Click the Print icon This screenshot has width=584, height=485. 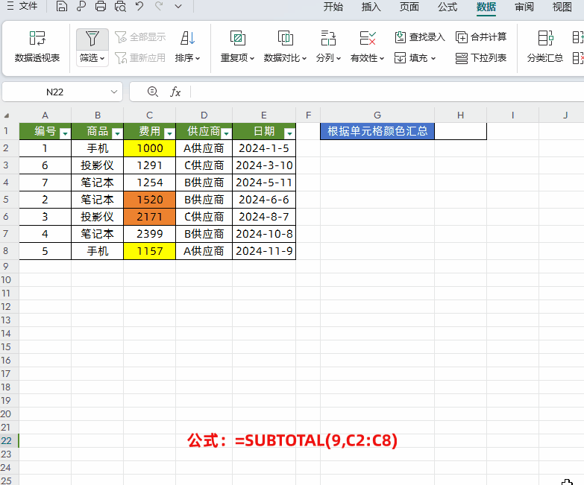coord(101,6)
